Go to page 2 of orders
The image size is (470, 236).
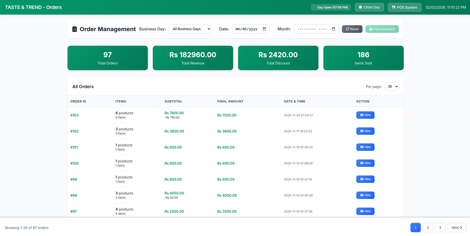click(x=428, y=228)
